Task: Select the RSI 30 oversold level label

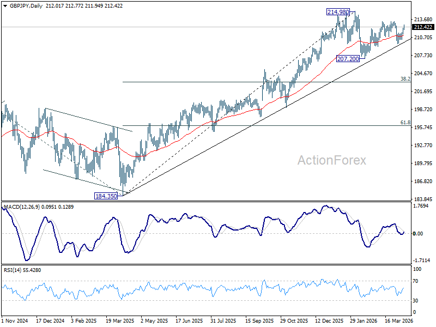Action: [x=415, y=301]
